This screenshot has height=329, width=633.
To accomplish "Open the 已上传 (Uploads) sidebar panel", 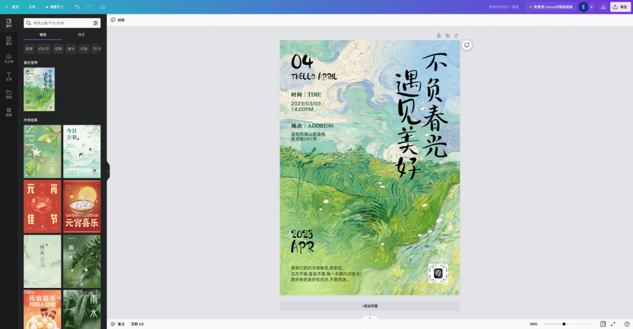I will point(8,59).
